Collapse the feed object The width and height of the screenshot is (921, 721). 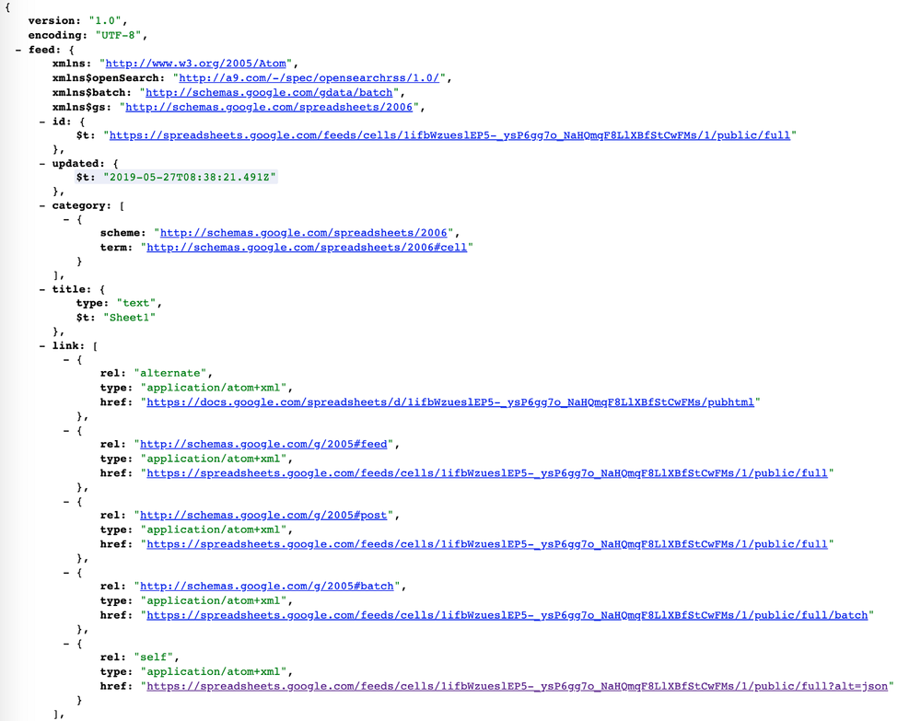pyautogui.click(x=17, y=49)
